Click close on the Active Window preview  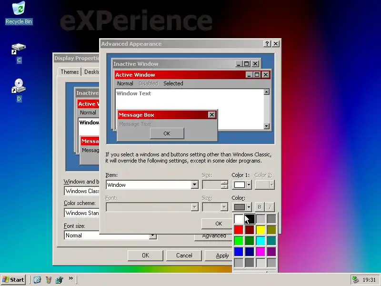(x=266, y=75)
